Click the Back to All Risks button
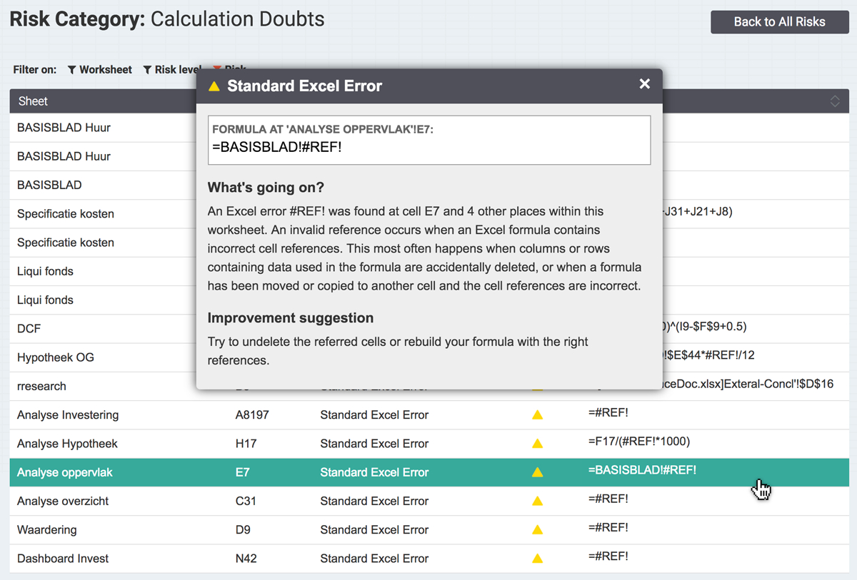This screenshot has height=580, width=857. (779, 21)
